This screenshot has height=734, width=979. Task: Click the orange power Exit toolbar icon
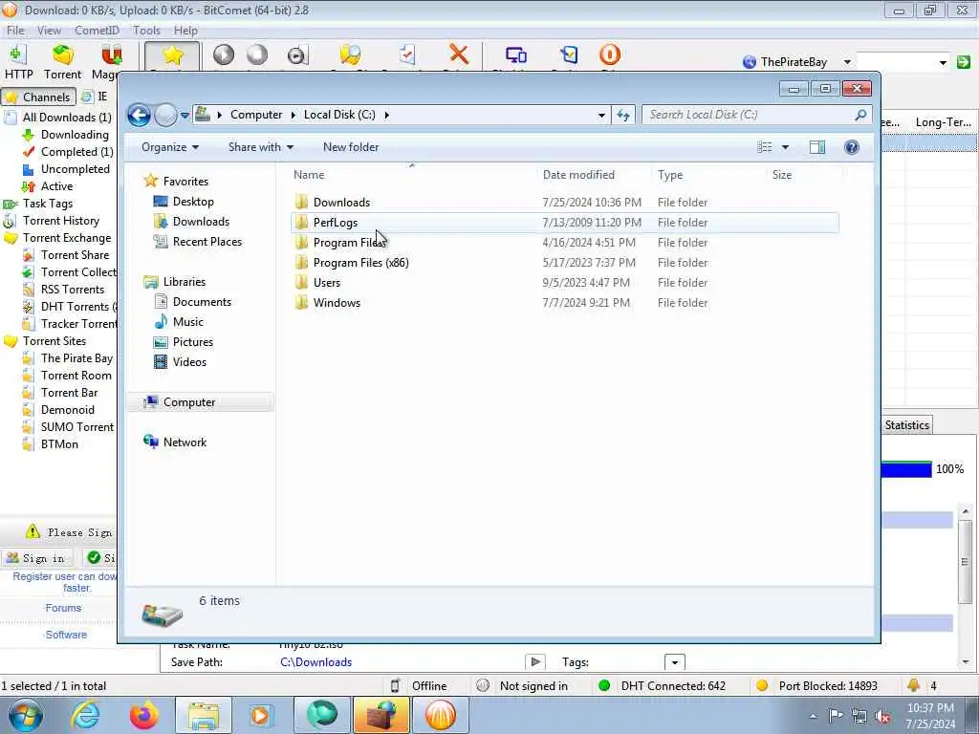click(x=610, y=54)
